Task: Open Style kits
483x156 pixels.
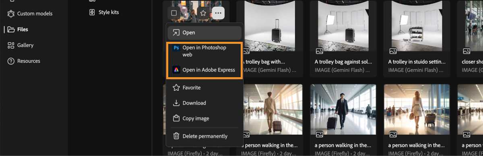Action: [104, 12]
